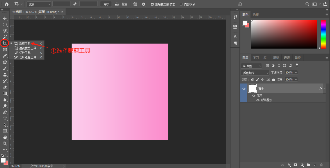Open the 类型 layer filter dropdown
This screenshot has width=330, height=168.
pyautogui.click(x=251, y=66)
